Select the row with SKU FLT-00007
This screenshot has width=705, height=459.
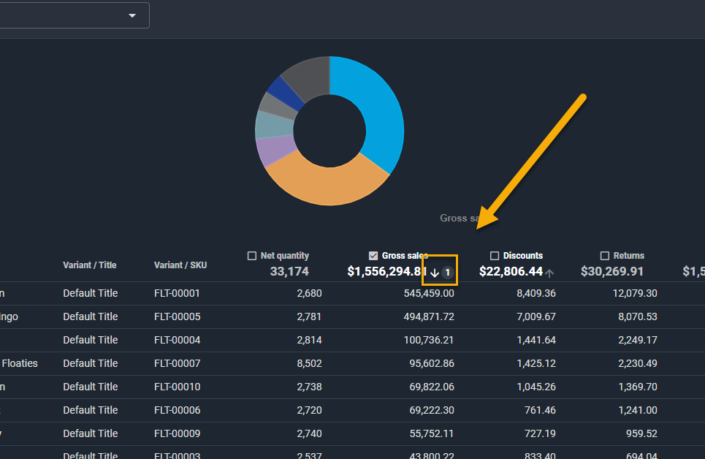coord(176,363)
